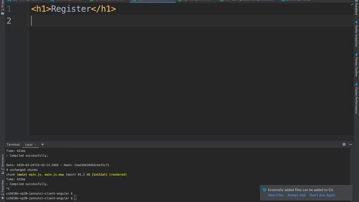Open the Flutter Performance side panel
This screenshot has height=202, width=359.
coord(356,98)
